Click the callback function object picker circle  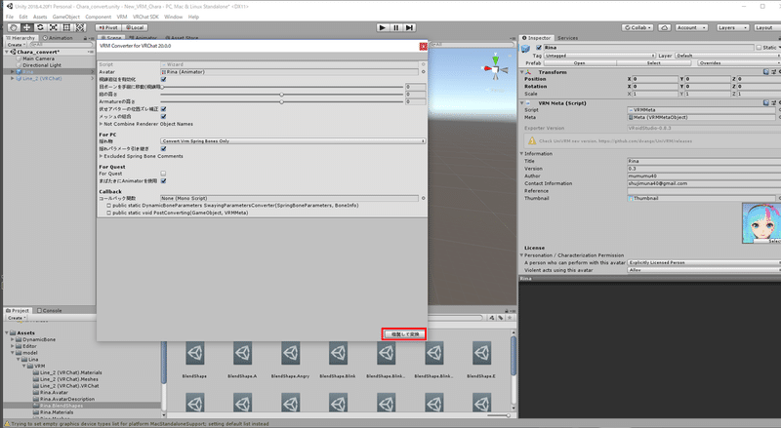pyautogui.click(x=424, y=198)
